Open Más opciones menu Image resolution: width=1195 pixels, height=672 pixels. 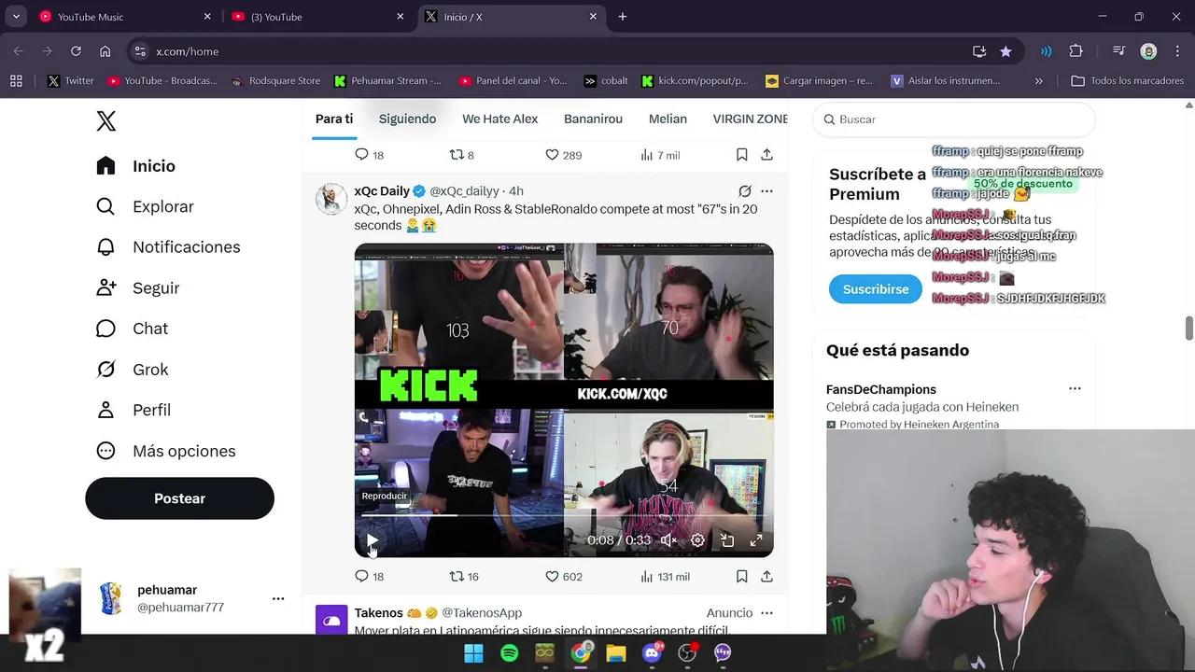[x=166, y=451]
